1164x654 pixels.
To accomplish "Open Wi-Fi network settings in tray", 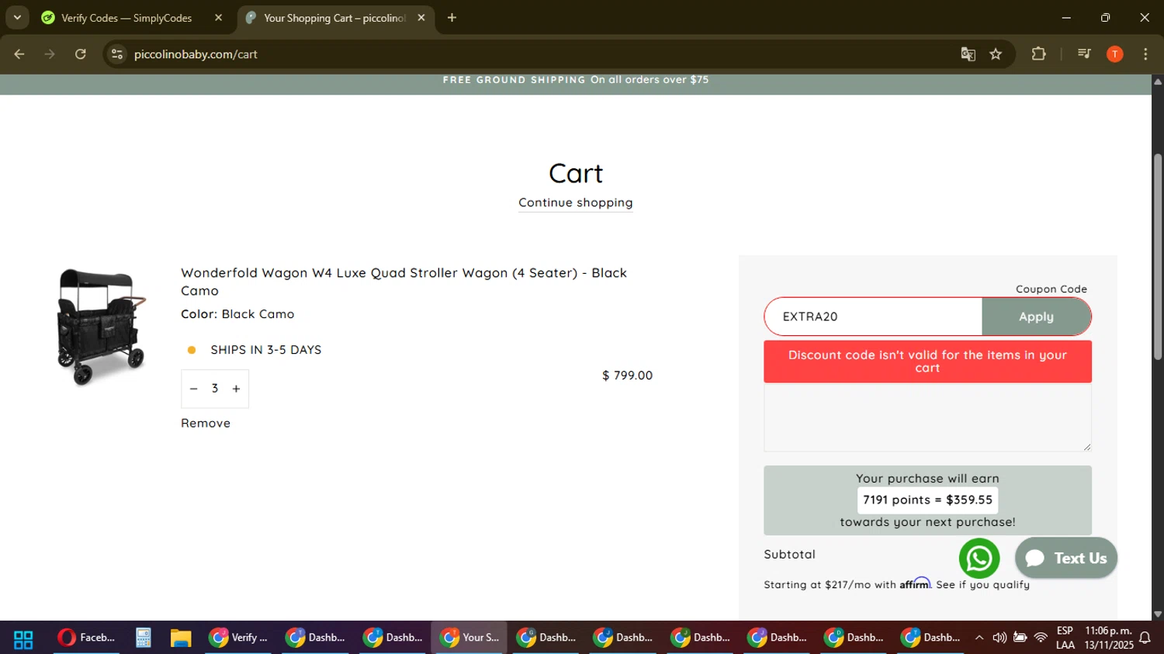I will [1041, 638].
